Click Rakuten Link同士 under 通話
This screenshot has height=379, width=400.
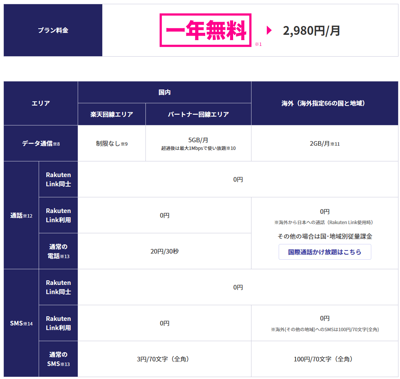point(59,179)
